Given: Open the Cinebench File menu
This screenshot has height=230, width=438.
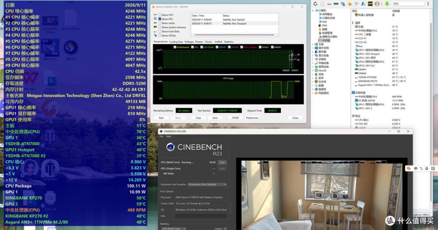Looking at the screenshot, I should pyautogui.click(x=161, y=136).
